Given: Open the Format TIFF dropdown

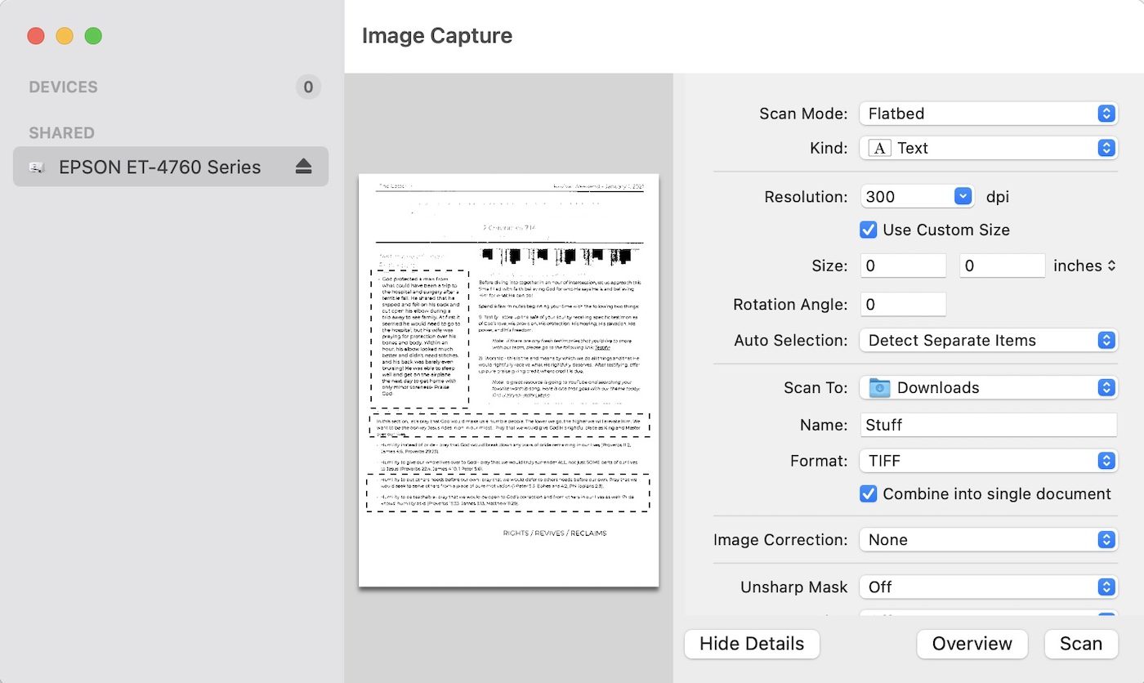Looking at the screenshot, I should [x=989, y=461].
